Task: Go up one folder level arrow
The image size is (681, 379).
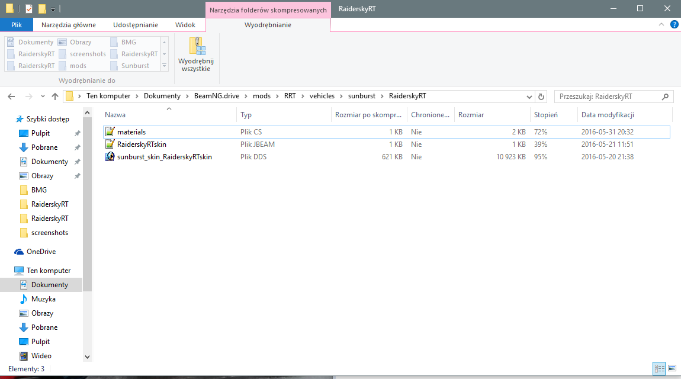Action: pos(54,97)
